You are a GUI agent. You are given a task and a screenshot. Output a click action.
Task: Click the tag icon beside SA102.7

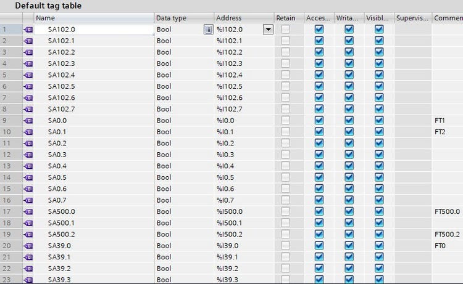[x=28, y=109]
